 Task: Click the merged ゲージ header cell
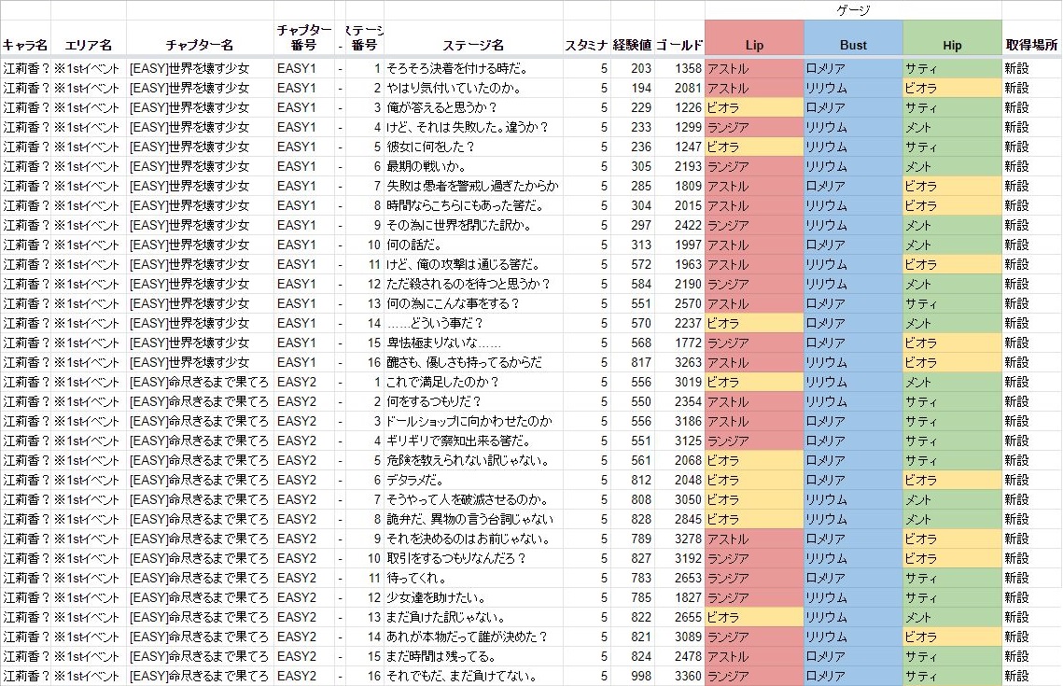pyautogui.click(x=853, y=9)
